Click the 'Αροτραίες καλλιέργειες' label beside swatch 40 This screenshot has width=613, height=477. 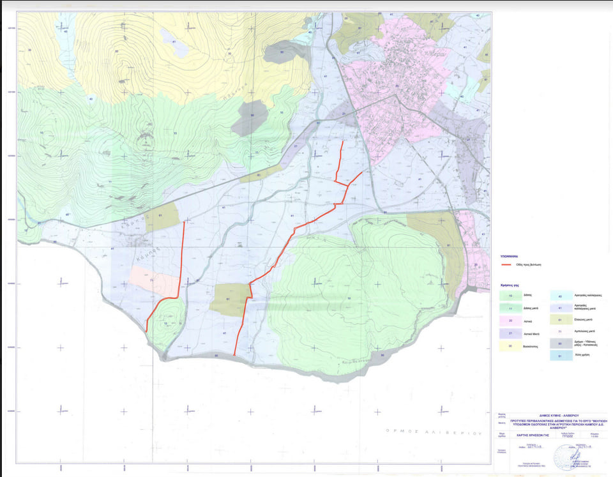(588, 295)
